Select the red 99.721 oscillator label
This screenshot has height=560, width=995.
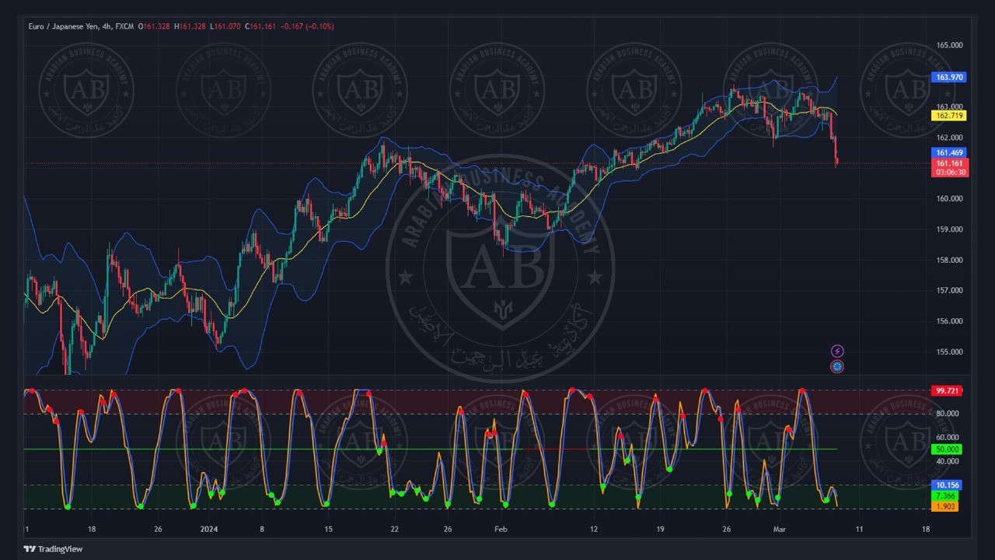click(946, 390)
